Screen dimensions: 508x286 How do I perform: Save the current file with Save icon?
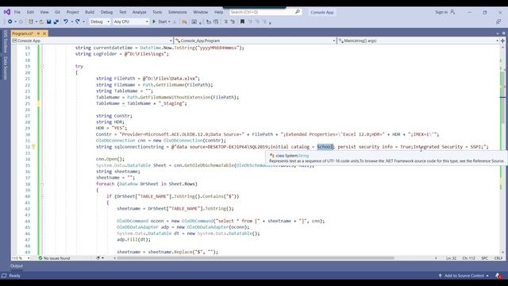point(48,21)
